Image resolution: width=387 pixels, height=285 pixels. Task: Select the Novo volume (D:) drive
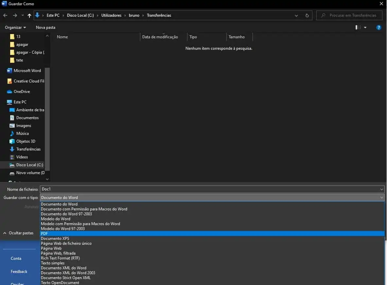[x=27, y=173]
